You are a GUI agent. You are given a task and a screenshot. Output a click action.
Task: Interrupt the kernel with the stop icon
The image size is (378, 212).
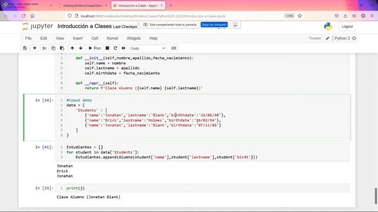(107, 48)
